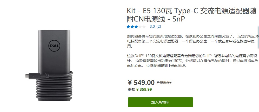Click the ¥ 549.00 current price
This screenshot has width=259, height=112.
141,83
